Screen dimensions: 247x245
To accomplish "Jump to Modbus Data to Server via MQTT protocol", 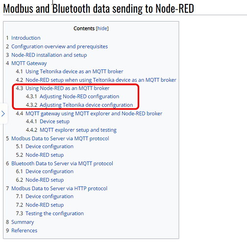I will coord(60,139).
